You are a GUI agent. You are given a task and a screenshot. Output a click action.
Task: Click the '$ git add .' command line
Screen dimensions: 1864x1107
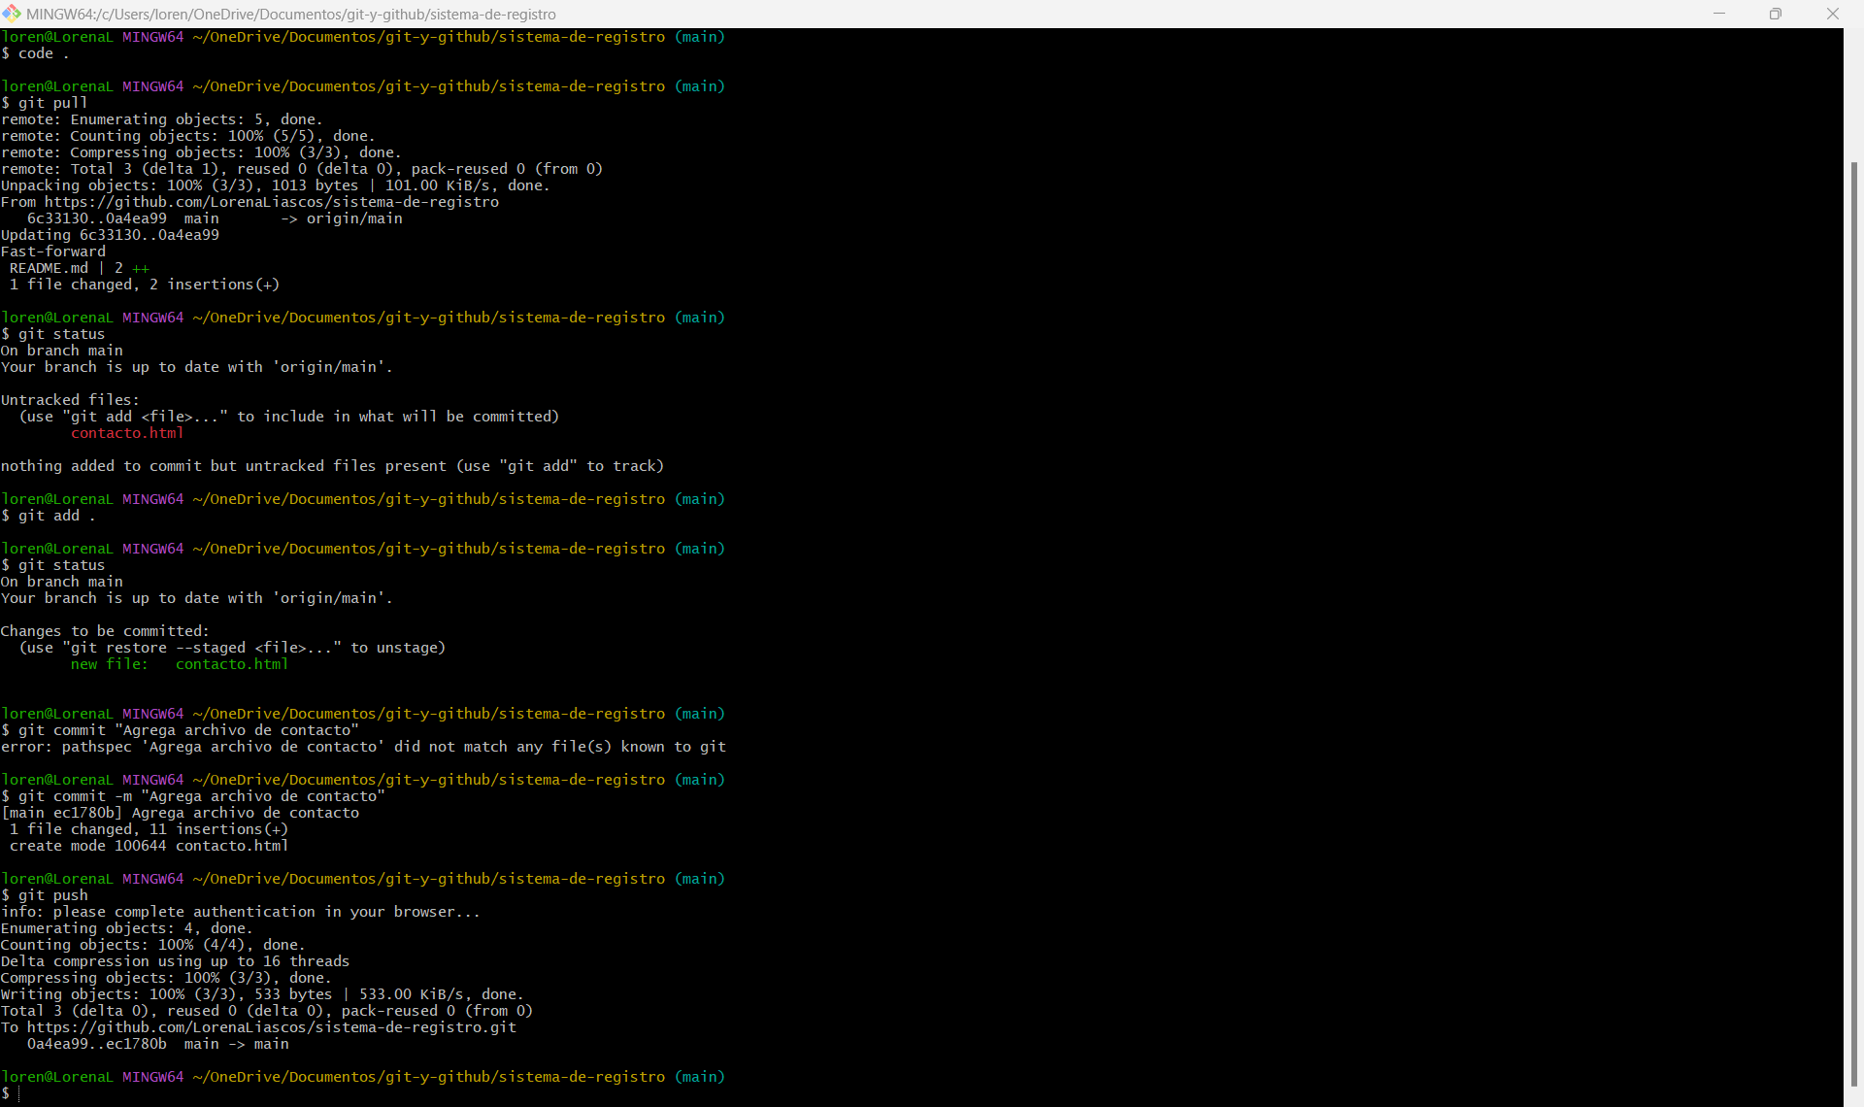(49, 516)
